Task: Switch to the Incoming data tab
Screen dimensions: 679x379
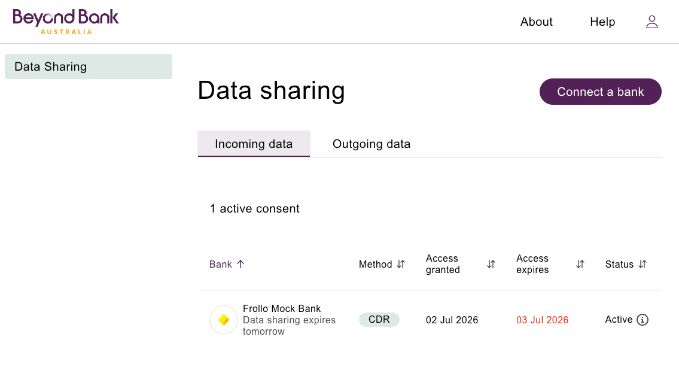Action: 254,144
